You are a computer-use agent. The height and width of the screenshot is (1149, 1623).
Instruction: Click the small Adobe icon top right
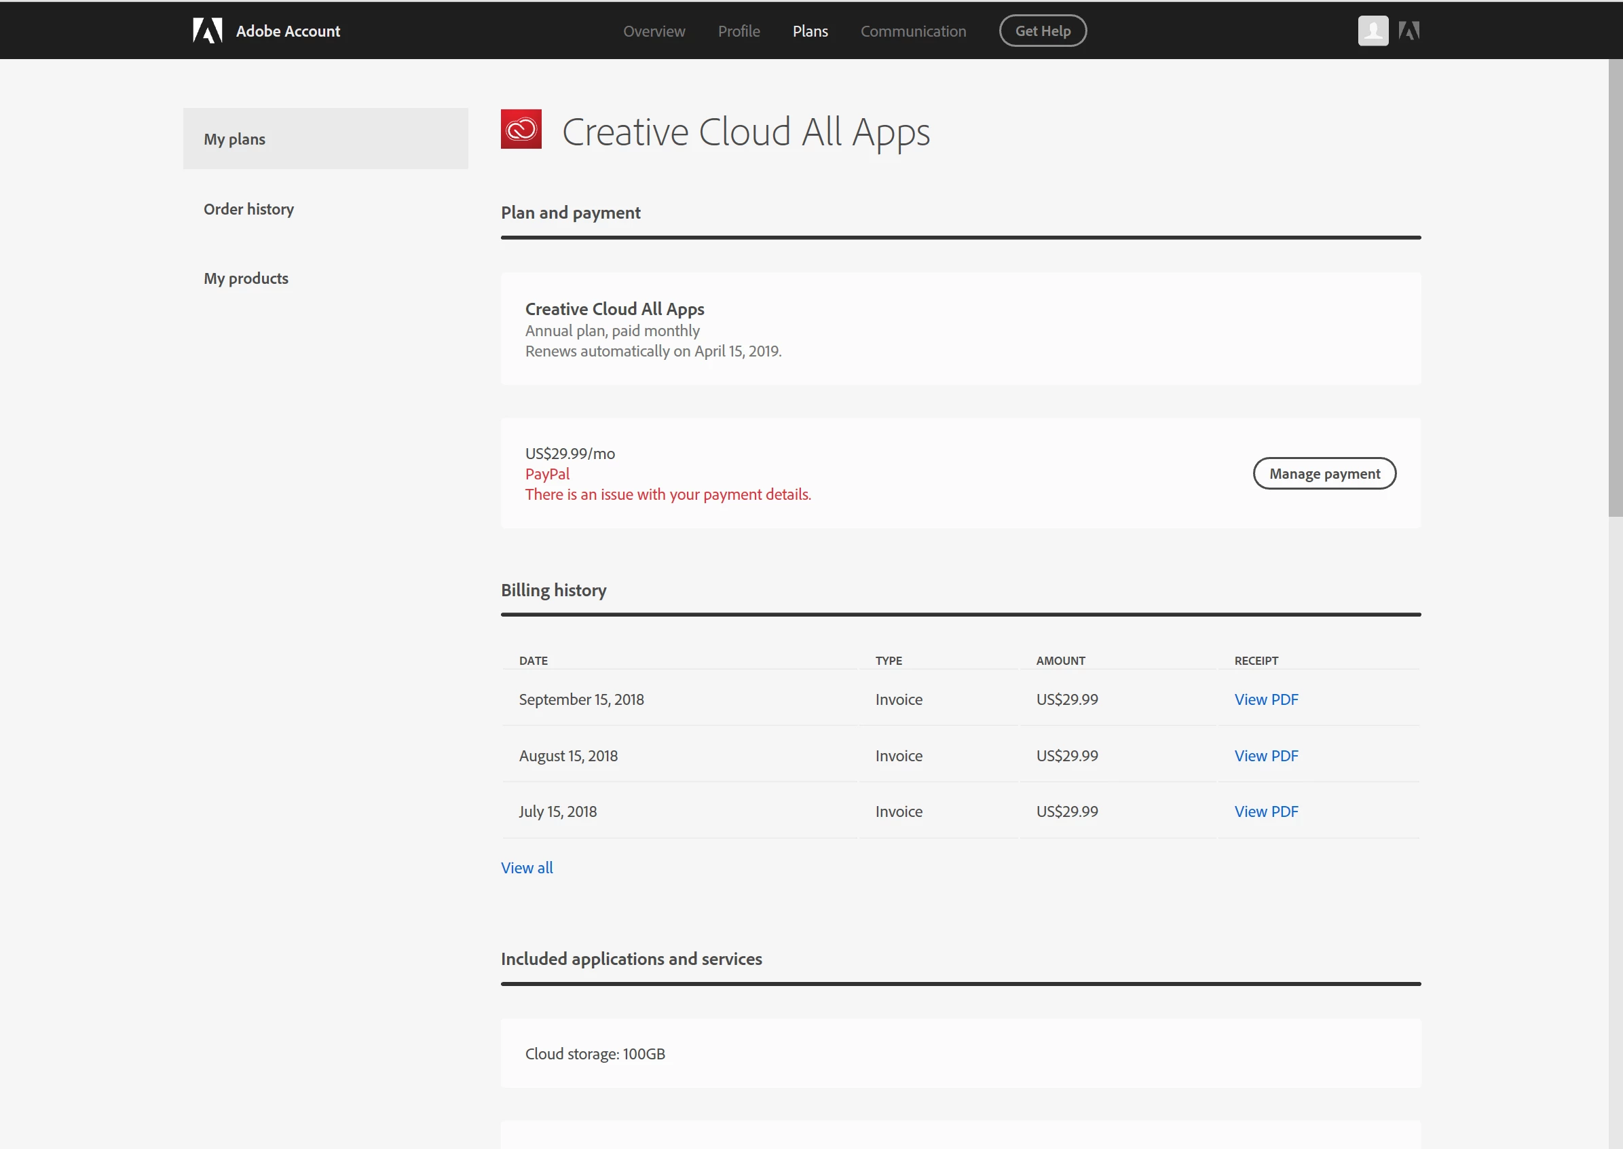coord(1409,31)
